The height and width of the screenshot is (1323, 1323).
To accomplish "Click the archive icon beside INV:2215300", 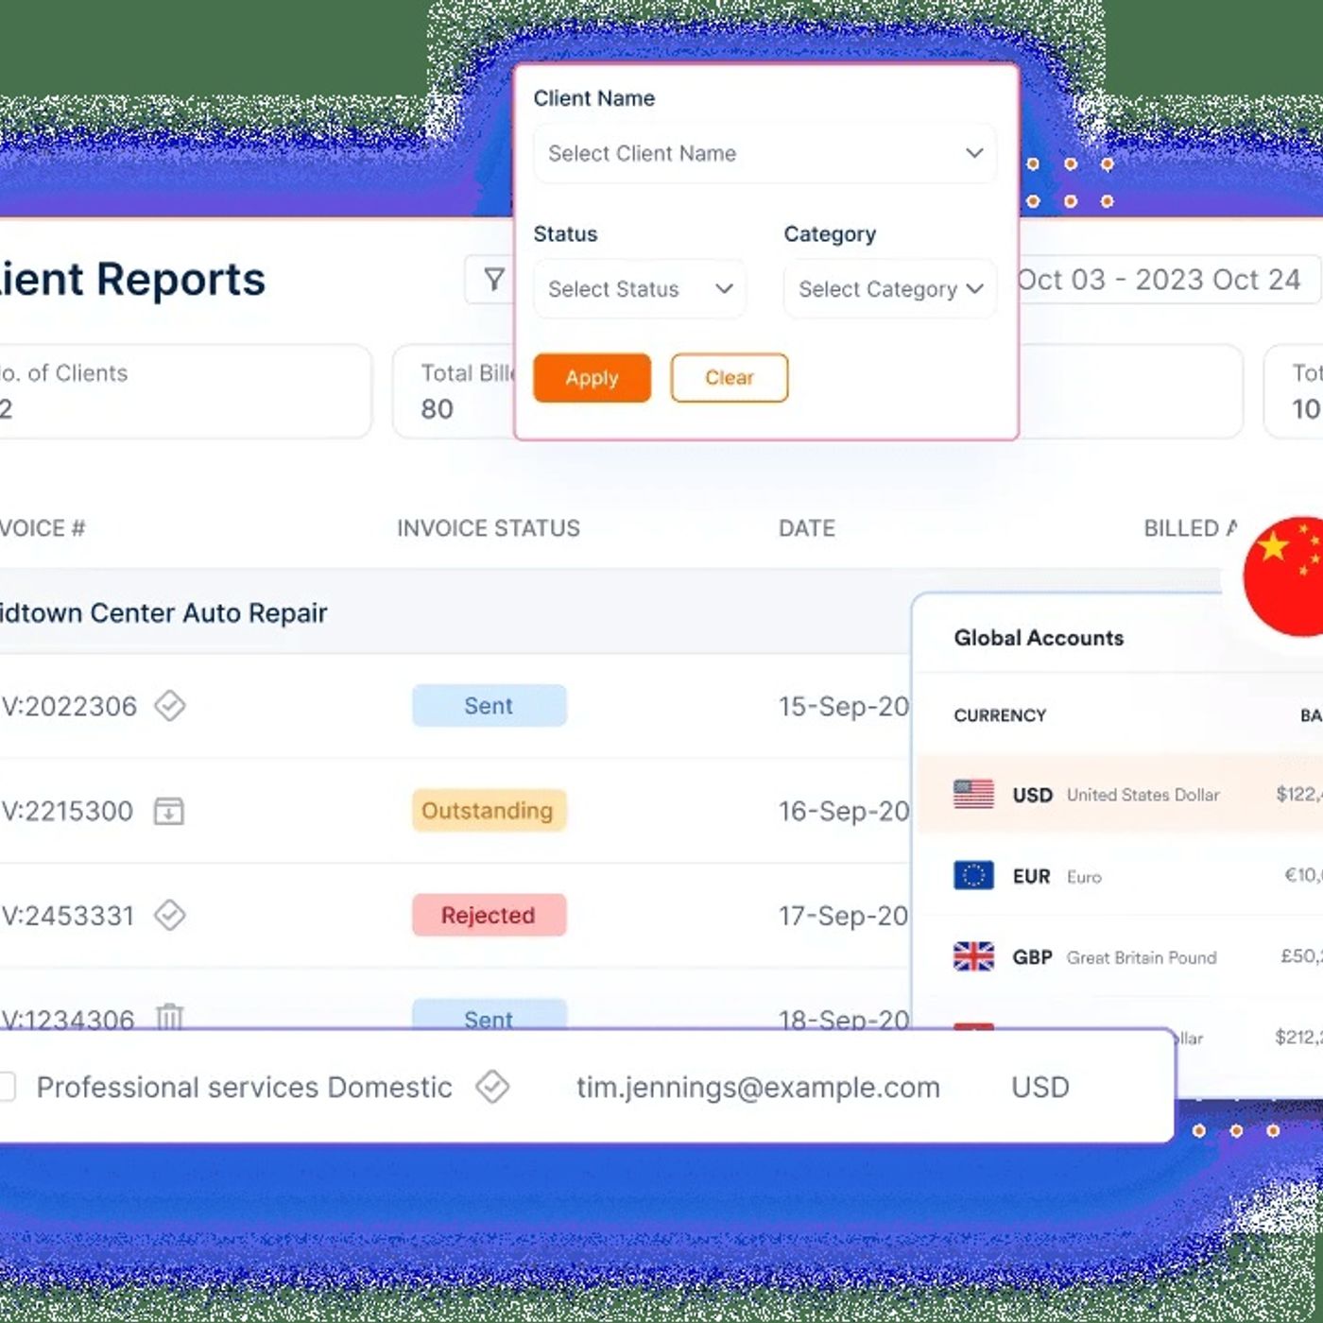I will pyautogui.click(x=169, y=811).
